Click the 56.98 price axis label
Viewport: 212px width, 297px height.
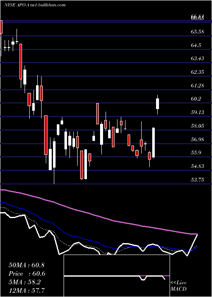tap(197, 139)
